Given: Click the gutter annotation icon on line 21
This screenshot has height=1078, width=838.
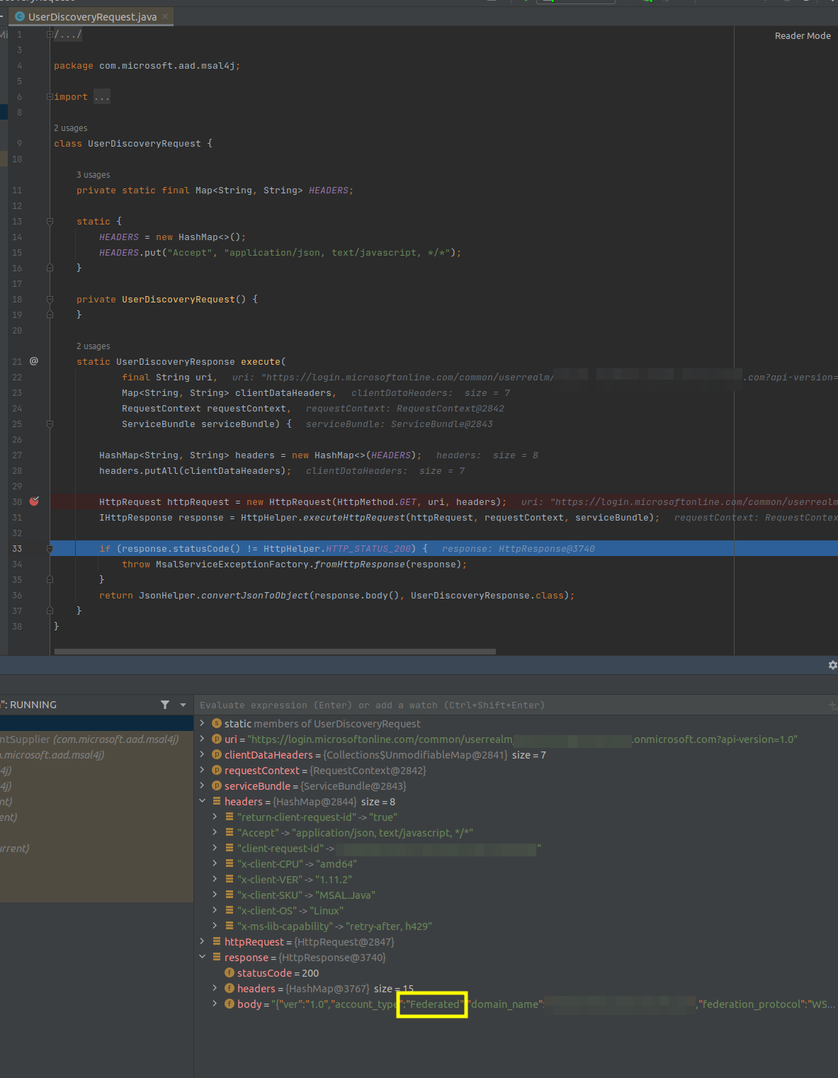Looking at the screenshot, I should (34, 361).
